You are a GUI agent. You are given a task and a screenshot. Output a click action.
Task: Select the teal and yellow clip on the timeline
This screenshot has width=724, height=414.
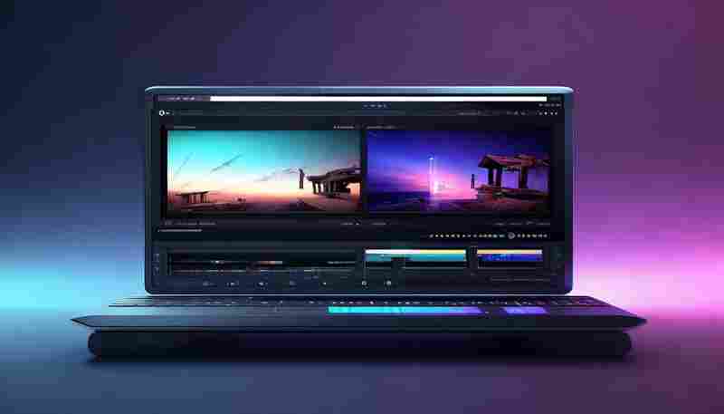click(415, 256)
